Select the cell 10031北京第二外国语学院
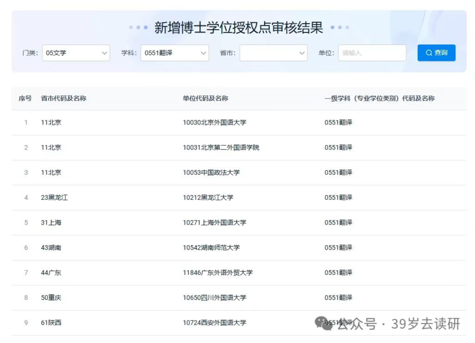This screenshot has height=343, width=475. click(x=221, y=148)
